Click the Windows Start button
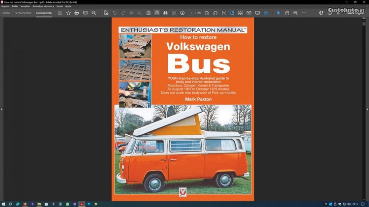 [3, 204]
